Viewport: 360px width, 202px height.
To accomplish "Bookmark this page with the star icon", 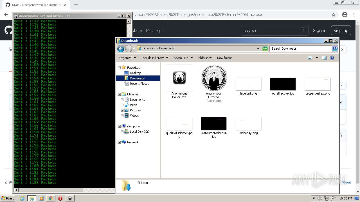I will (x=334, y=15).
